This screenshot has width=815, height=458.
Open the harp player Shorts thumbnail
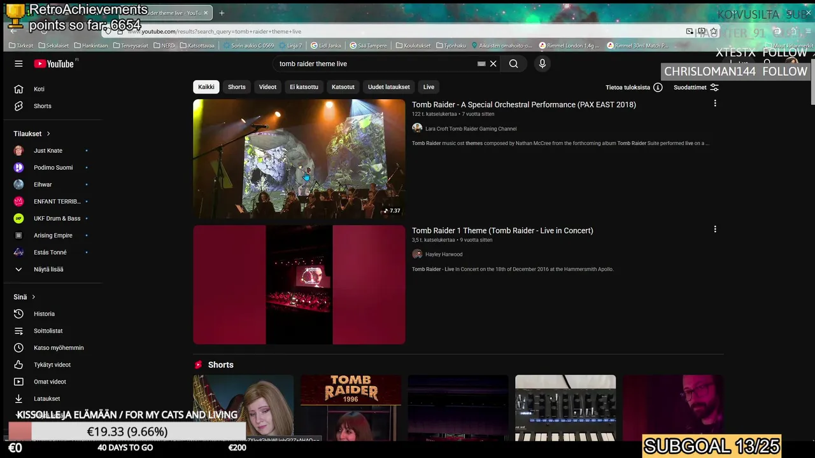(243, 408)
